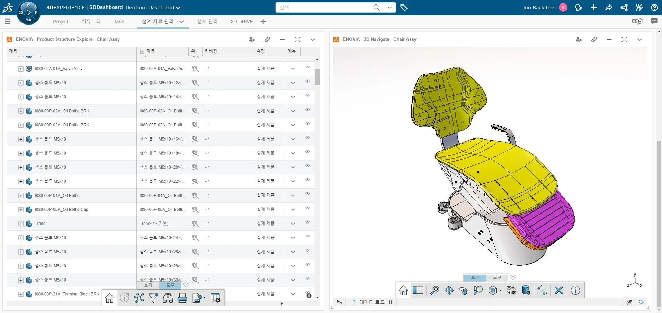The height and width of the screenshot is (313, 662).
Task: Click the fit all in zoom icon
Action: [x=435, y=291]
